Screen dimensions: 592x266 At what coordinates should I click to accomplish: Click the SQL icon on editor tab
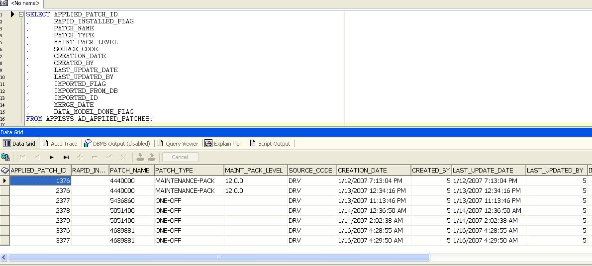click(x=4, y=3)
